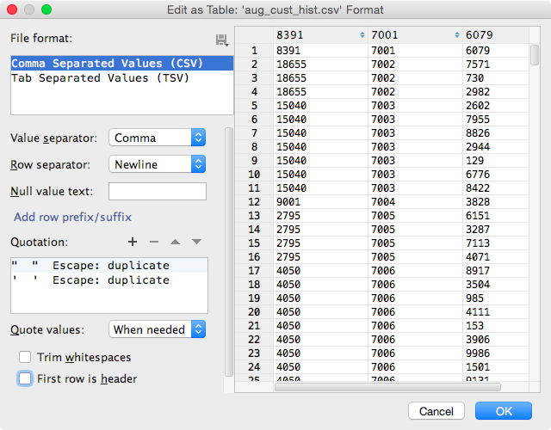Open the Quote values dropdown
The width and height of the screenshot is (551, 430).
click(157, 329)
